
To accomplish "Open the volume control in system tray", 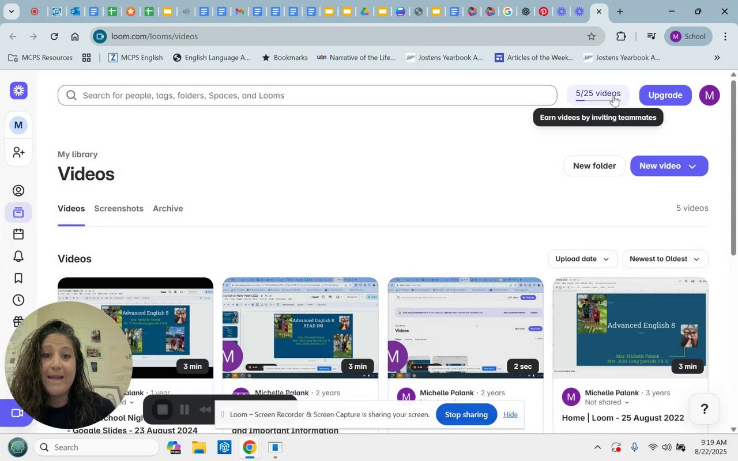I will (x=667, y=447).
